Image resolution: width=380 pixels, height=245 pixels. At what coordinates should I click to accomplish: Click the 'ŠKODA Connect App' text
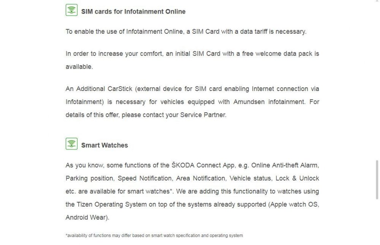pyautogui.click(x=203, y=165)
